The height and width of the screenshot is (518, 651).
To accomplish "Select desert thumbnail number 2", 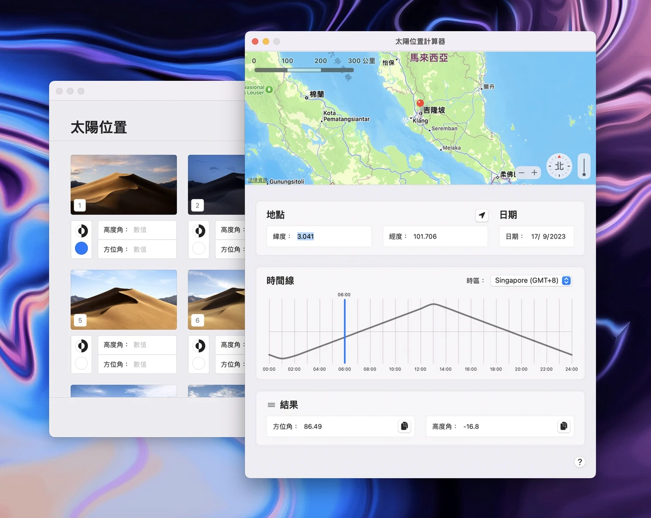I will coord(216,185).
